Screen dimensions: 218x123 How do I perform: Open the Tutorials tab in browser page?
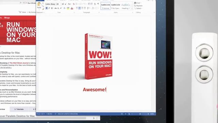19,109
